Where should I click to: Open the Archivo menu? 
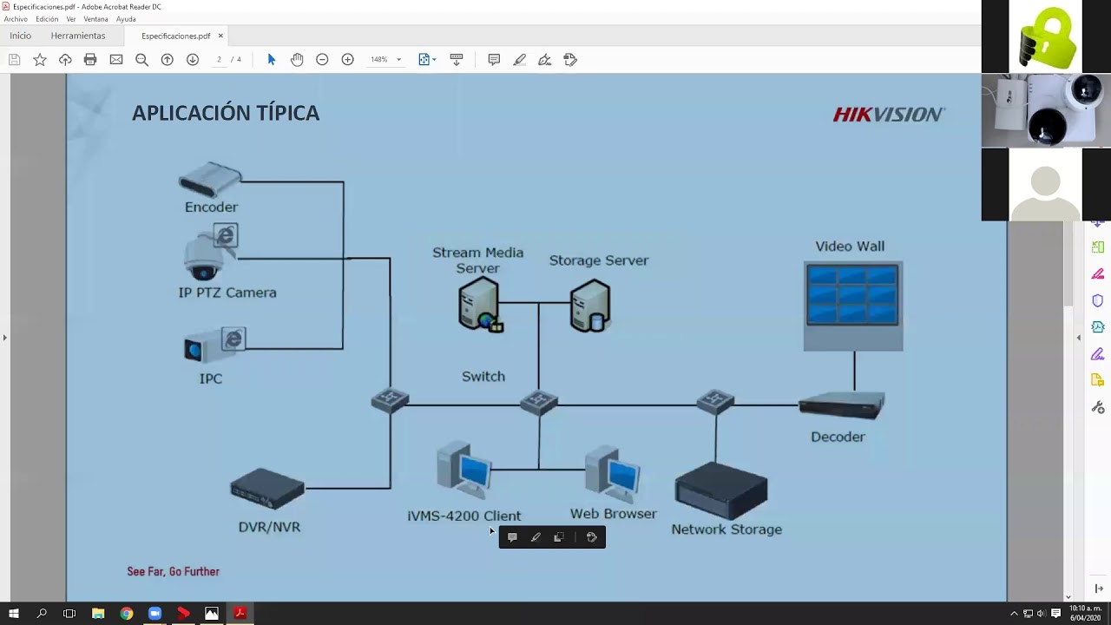pos(16,19)
